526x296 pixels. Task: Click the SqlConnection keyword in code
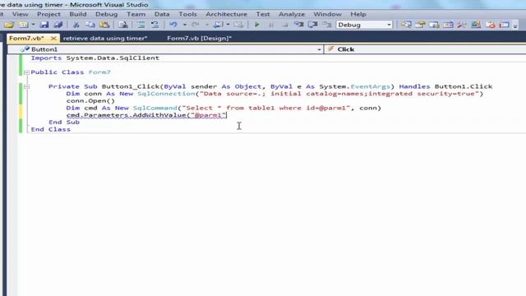[x=166, y=94]
